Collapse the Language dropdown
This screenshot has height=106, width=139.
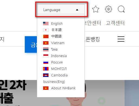tap(61, 9)
